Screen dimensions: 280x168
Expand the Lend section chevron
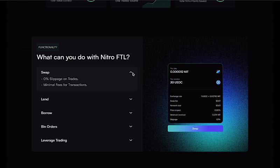click(x=131, y=99)
